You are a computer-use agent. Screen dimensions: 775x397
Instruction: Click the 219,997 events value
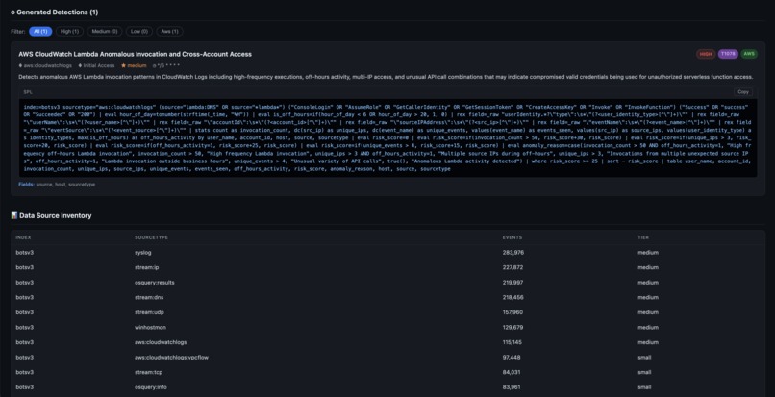513,283
